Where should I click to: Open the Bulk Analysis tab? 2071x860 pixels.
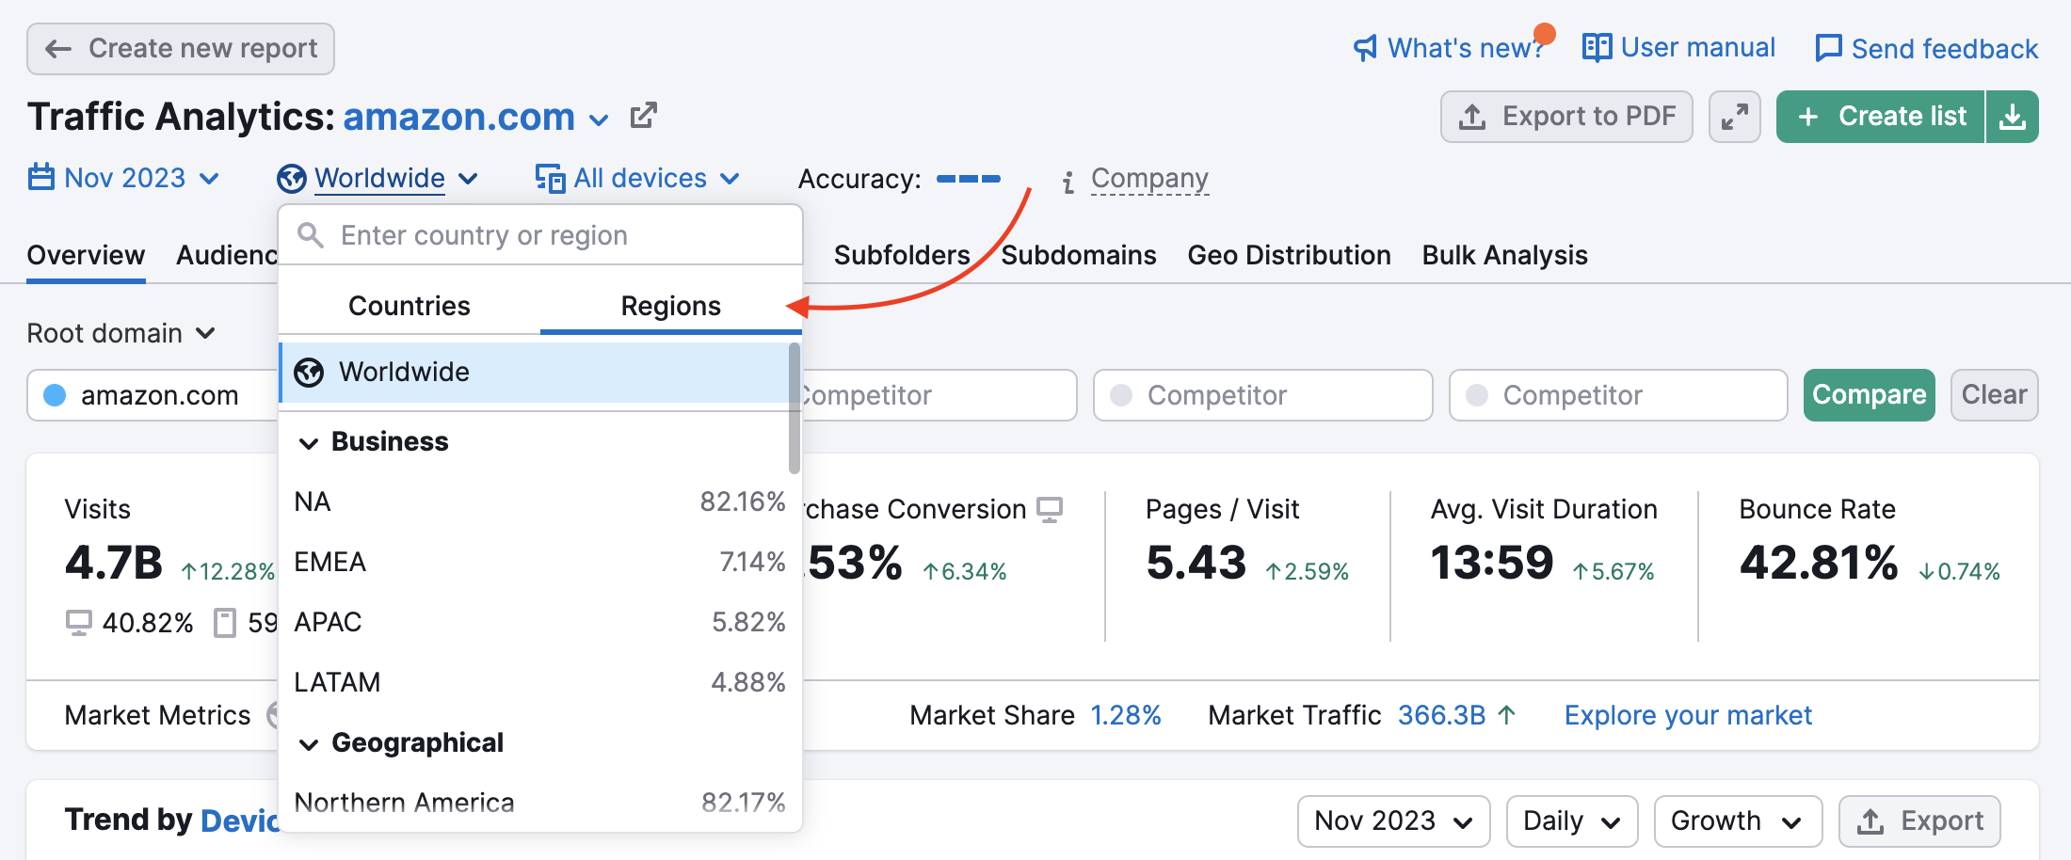(x=1504, y=255)
